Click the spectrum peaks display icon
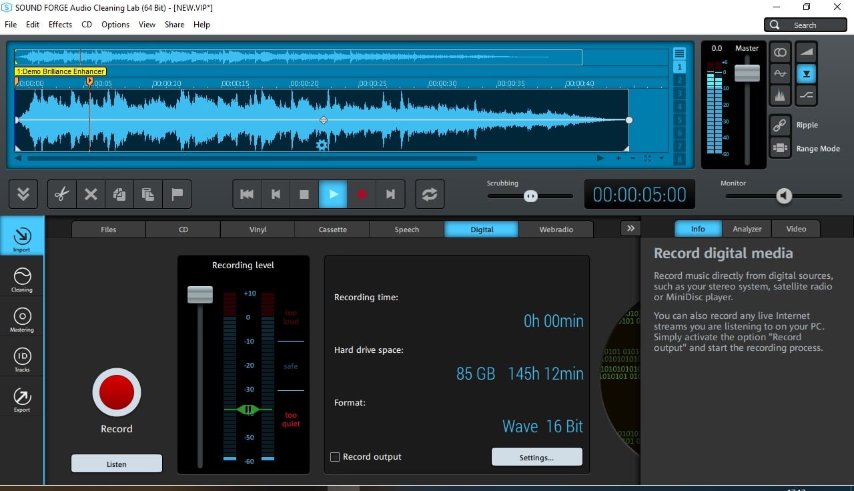The image size is (854, 491). [x=780, y=95]
